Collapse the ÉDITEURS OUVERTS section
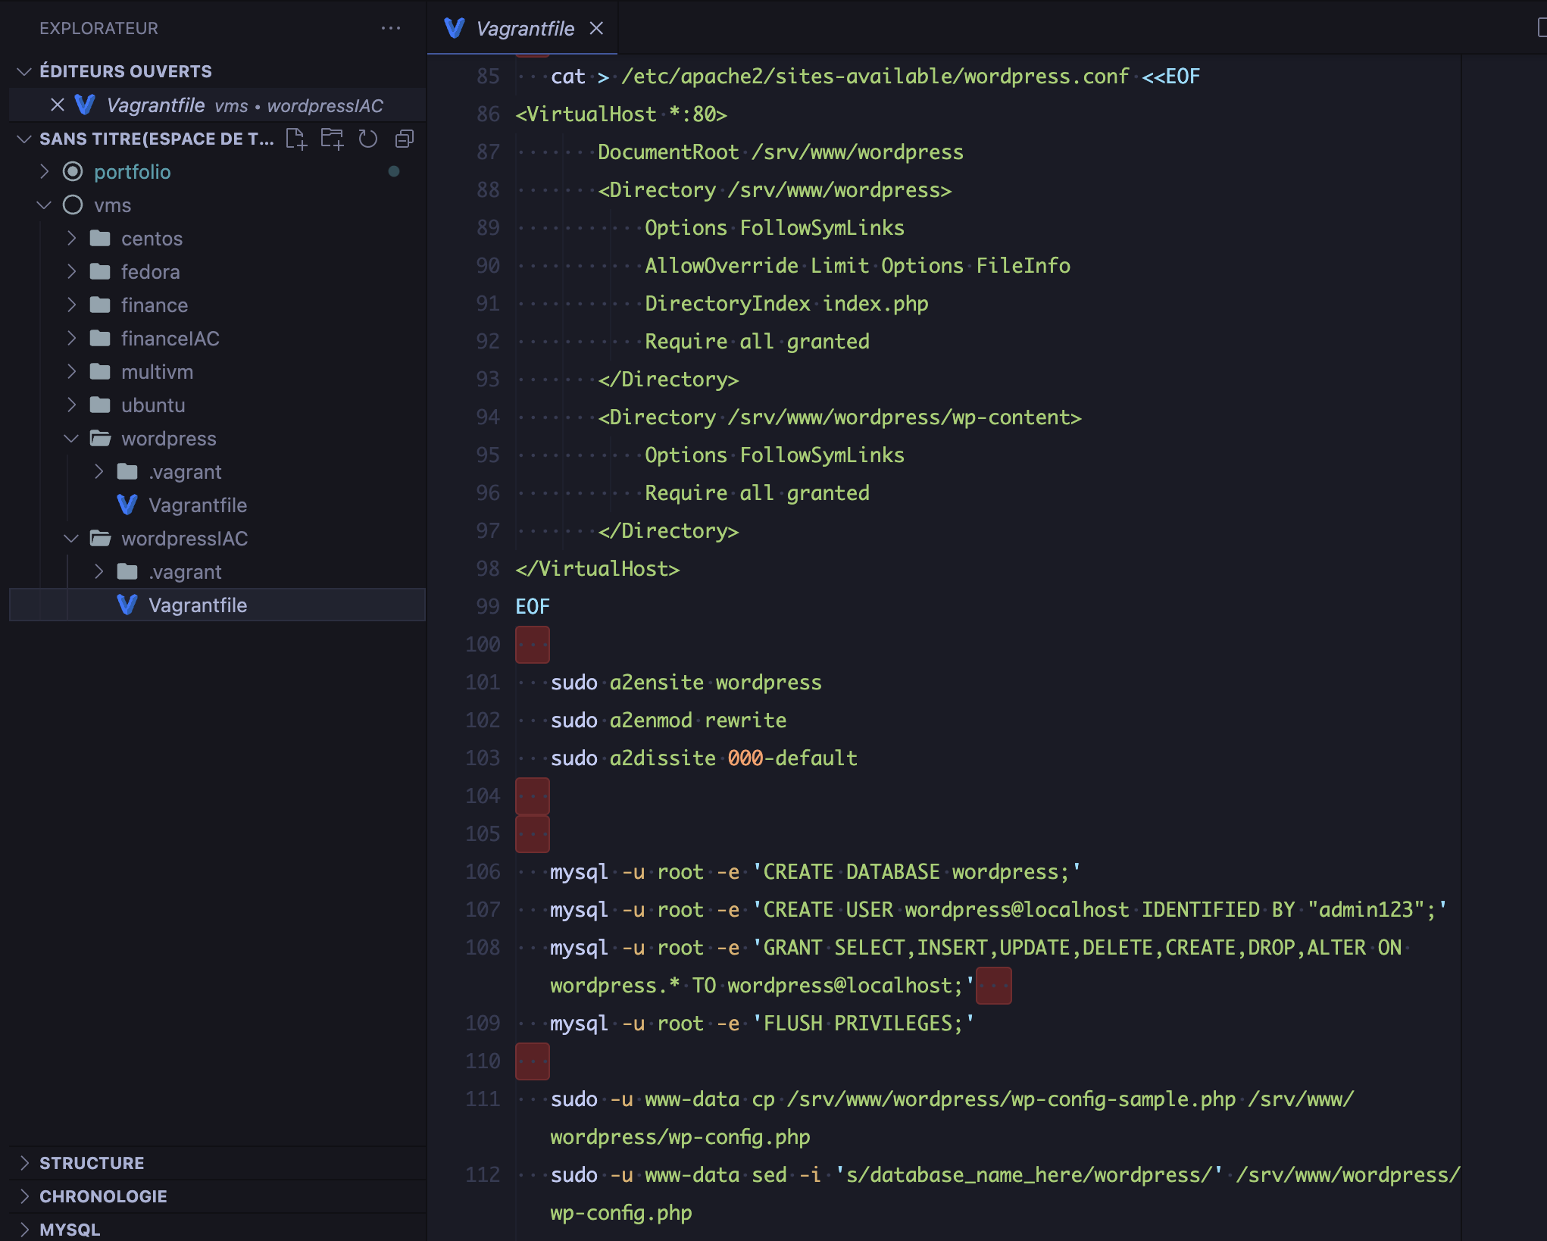Viewport: 1547px width, 1241px height. click(24, 71)
